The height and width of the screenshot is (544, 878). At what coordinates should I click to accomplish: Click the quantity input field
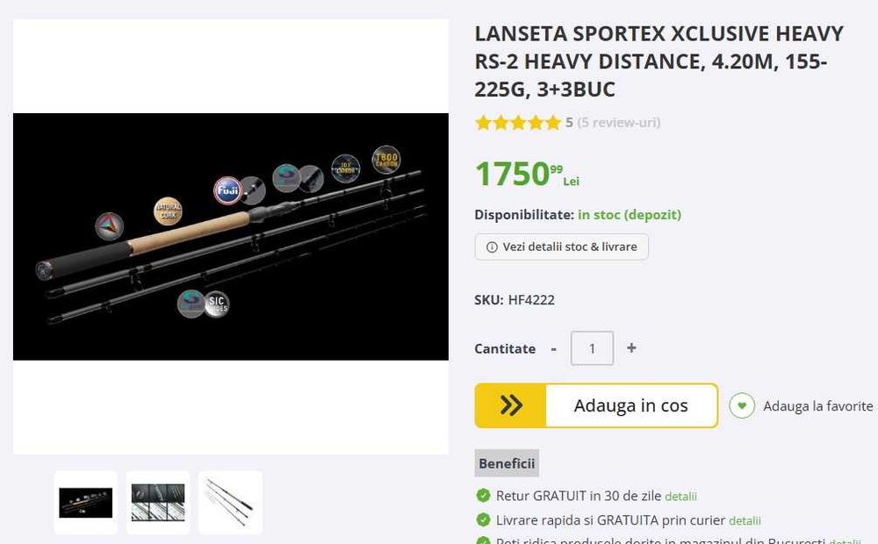click(x=592, y=348)
